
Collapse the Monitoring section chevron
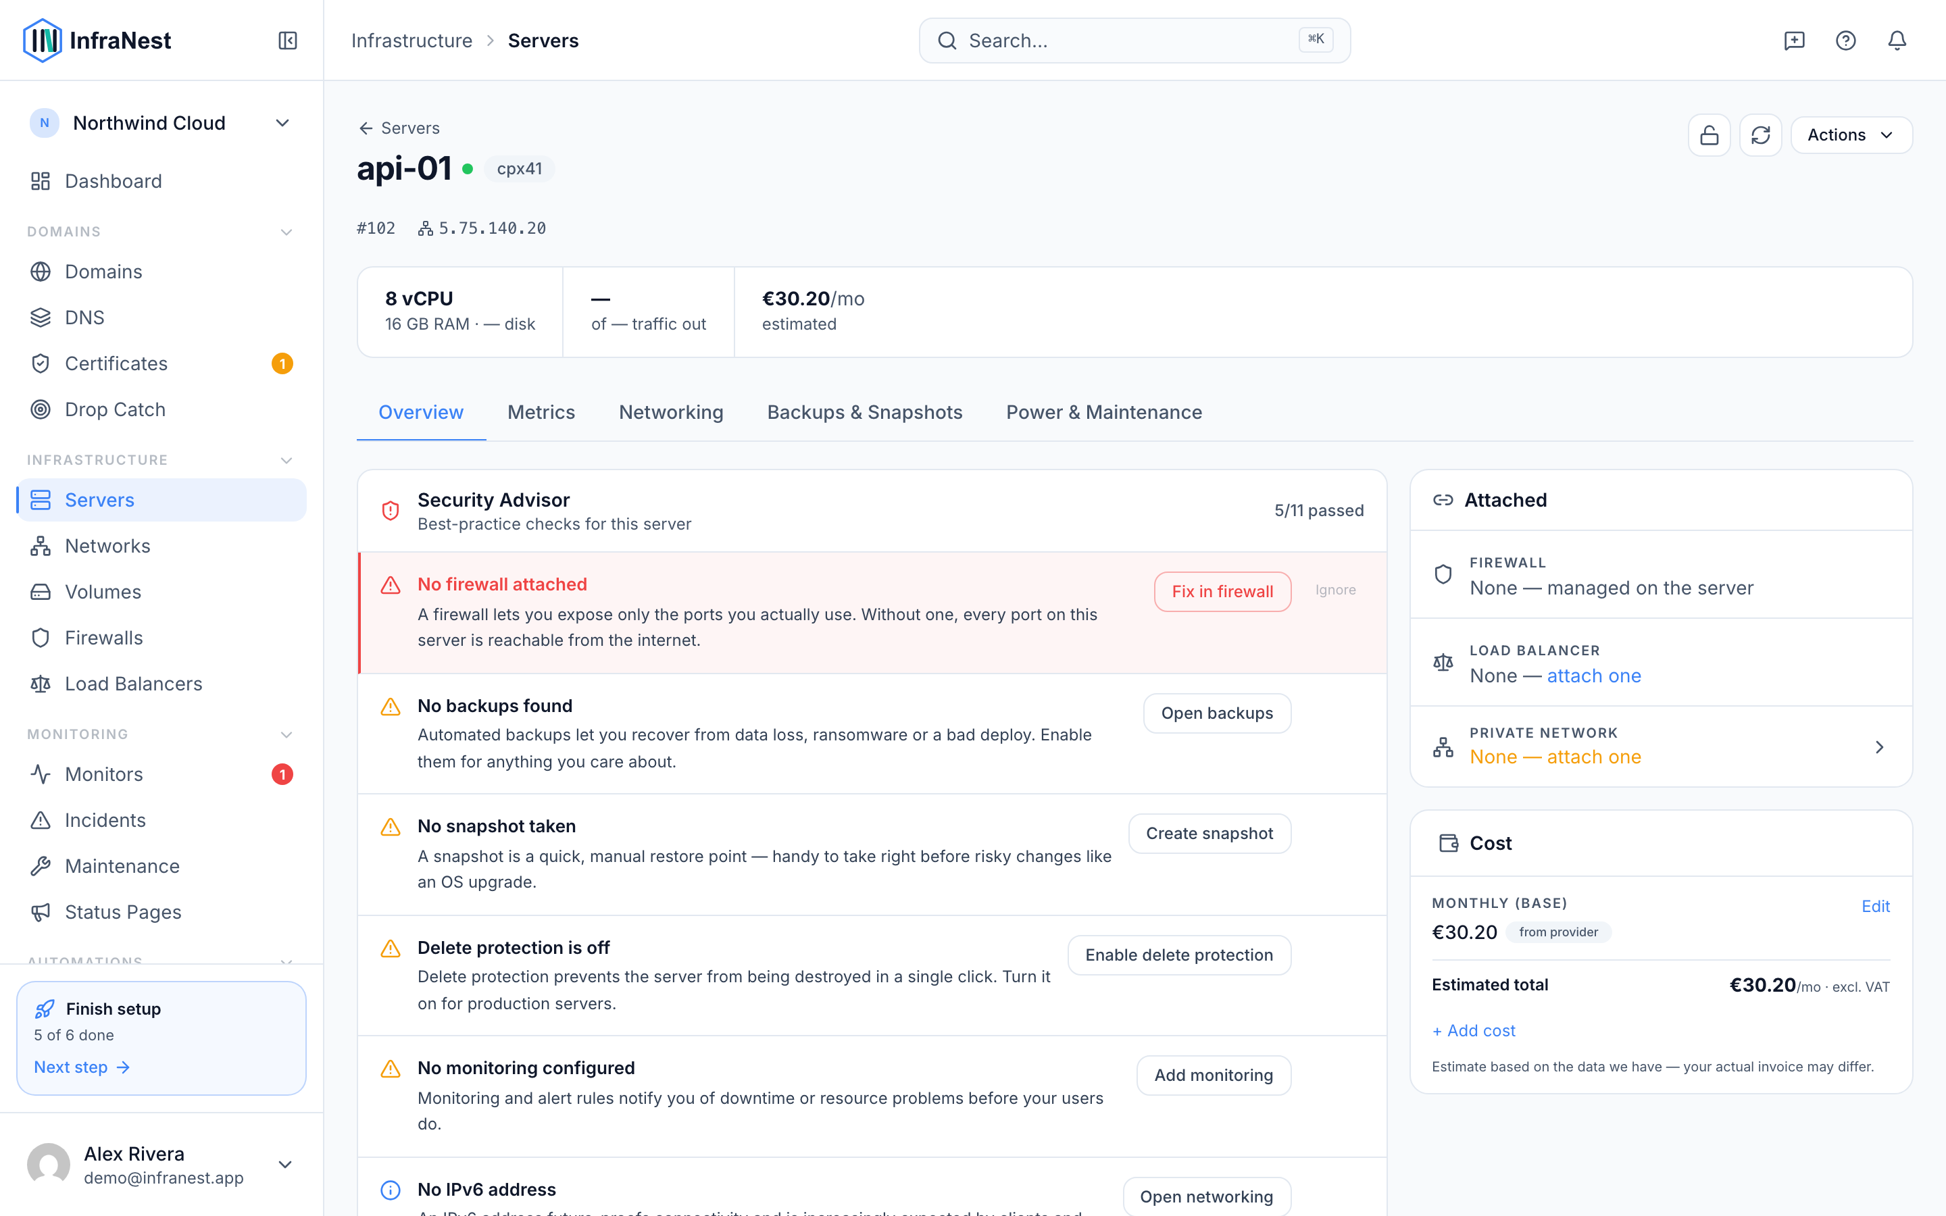click(286, 735)
